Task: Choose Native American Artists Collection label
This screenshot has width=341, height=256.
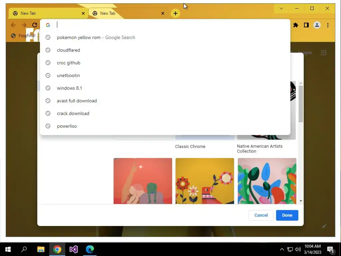Action: coord(260,149)
